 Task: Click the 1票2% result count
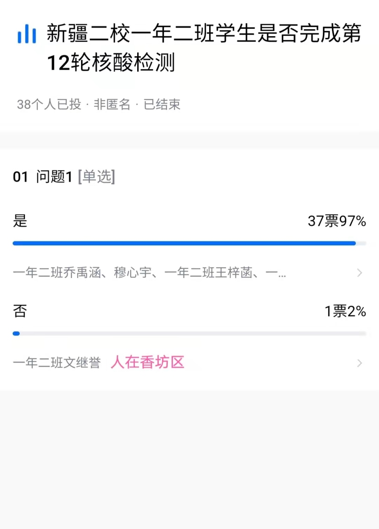click(x=345, y=312)
